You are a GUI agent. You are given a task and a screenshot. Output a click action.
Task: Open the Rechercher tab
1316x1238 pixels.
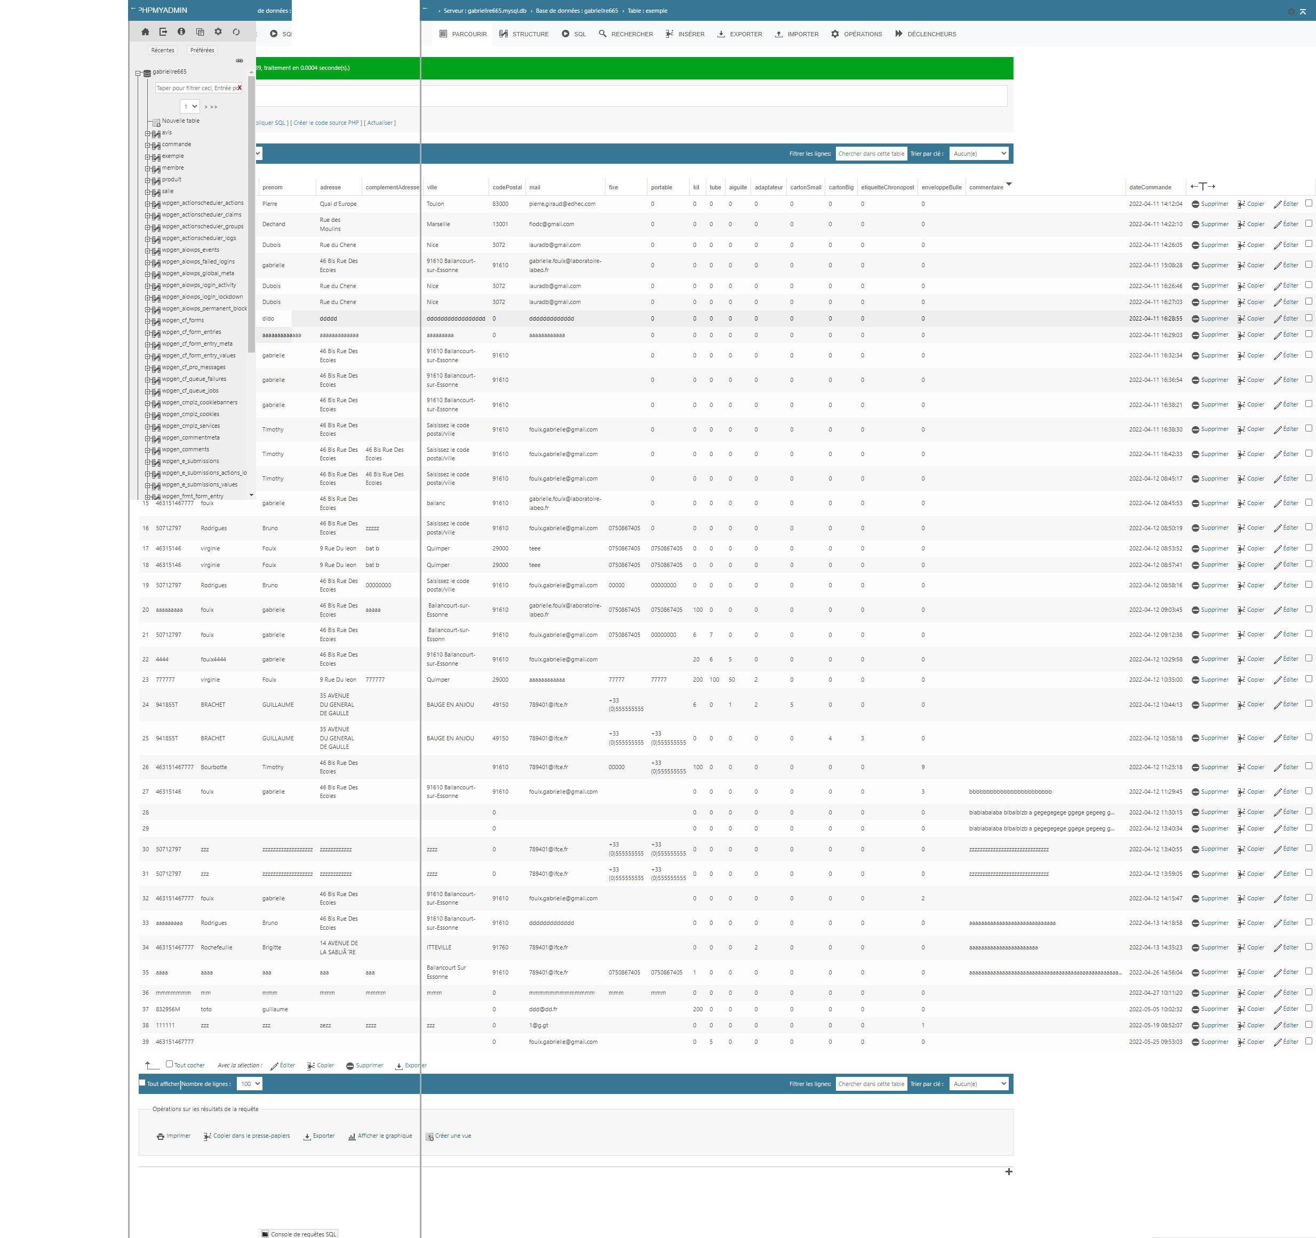[x=626, y=35]
